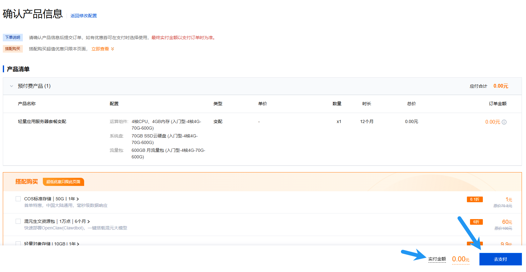Select the 轻量对象存储 checkbox
The width and height of the screenshot is (526, 272).
coord(18,243)
